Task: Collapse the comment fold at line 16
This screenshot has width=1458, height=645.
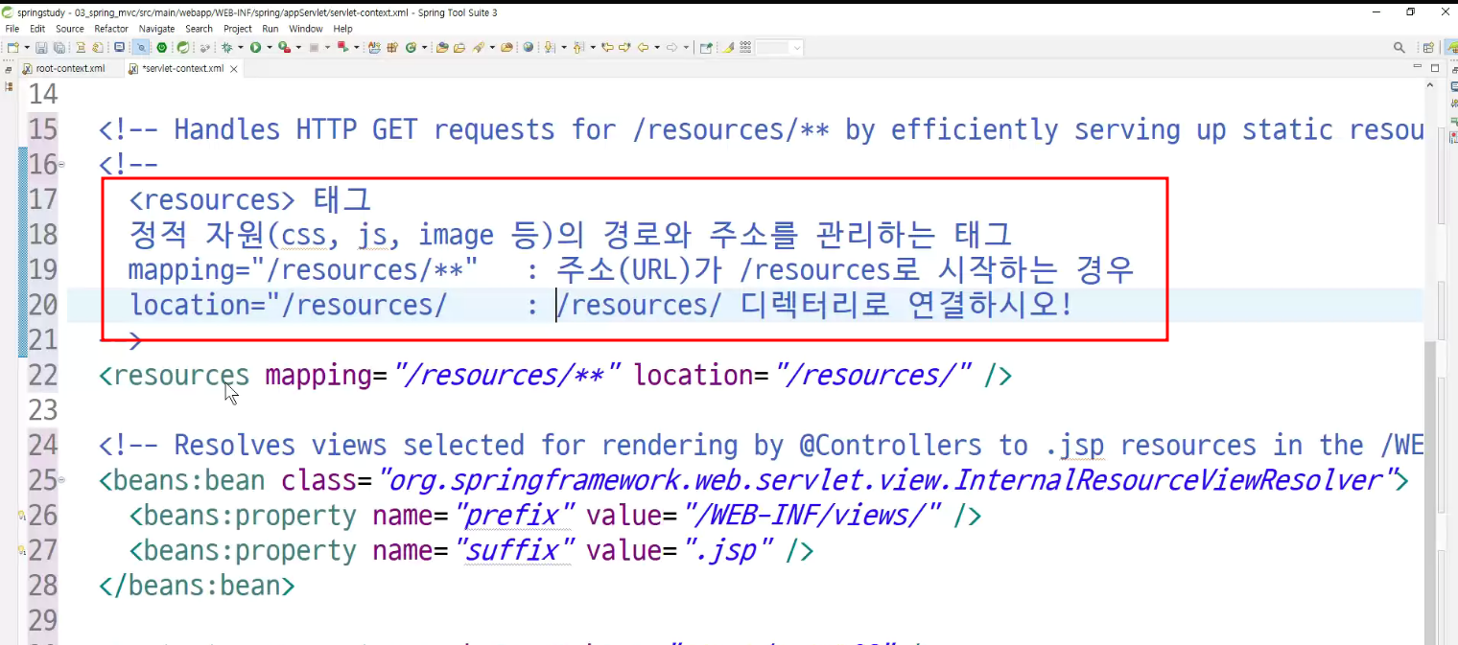Action: pyautogui.click(x=62, y=165)
